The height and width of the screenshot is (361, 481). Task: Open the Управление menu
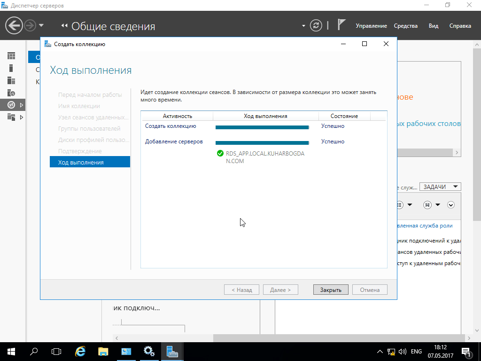[371, 26]
